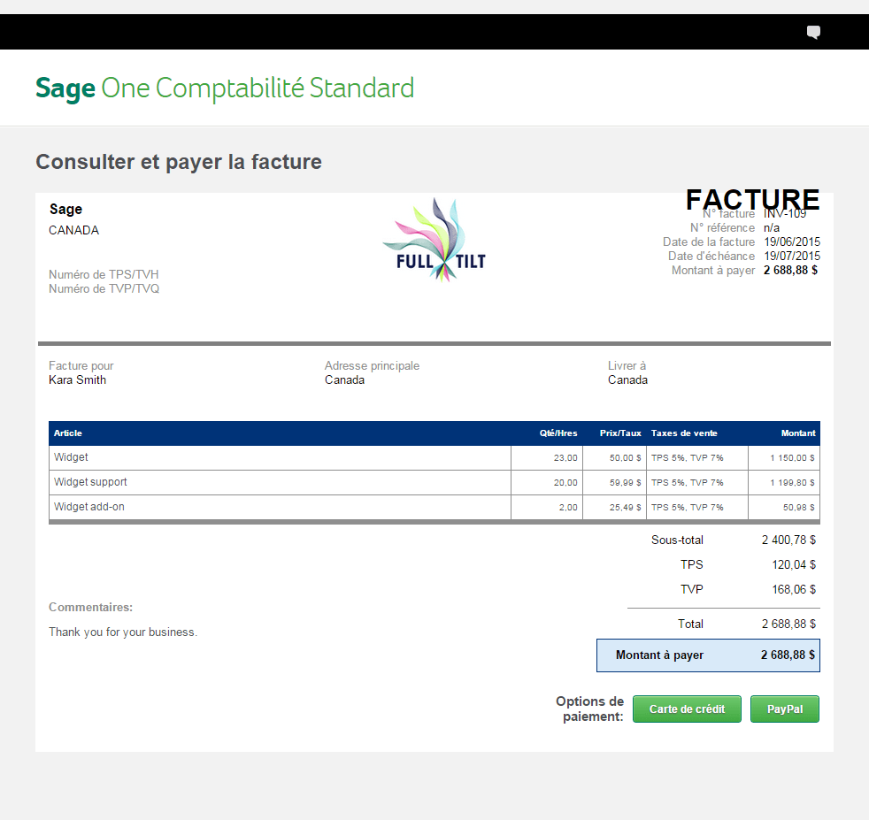Click the 'Widget' article name in the first row
869x820 pixels.
point(71,457)
